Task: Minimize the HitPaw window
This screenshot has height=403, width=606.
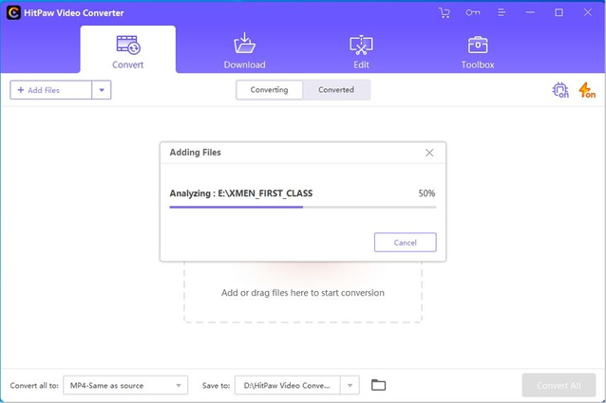Action: [530, 12]
